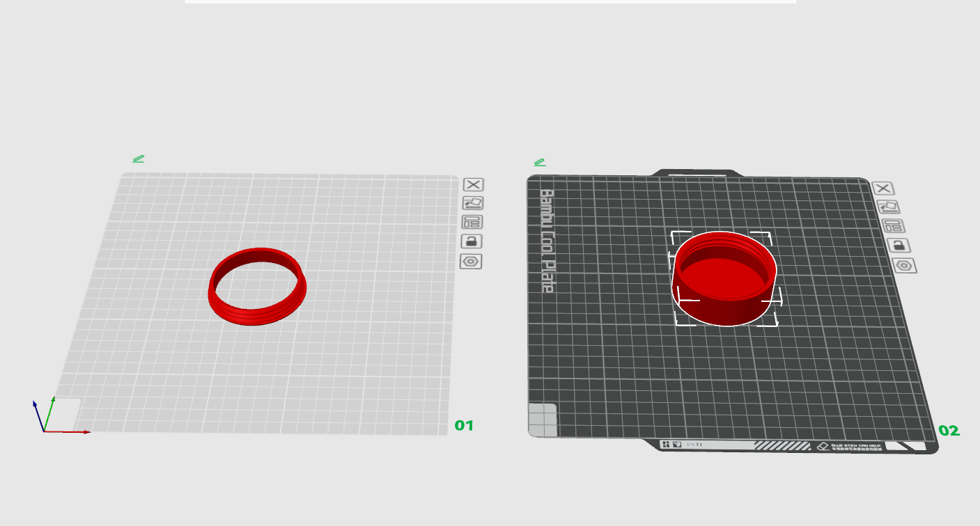This screenshot has height=526, width=980.
Task: Arrange objects on plate 01
Action: click(x=473, y=223)
